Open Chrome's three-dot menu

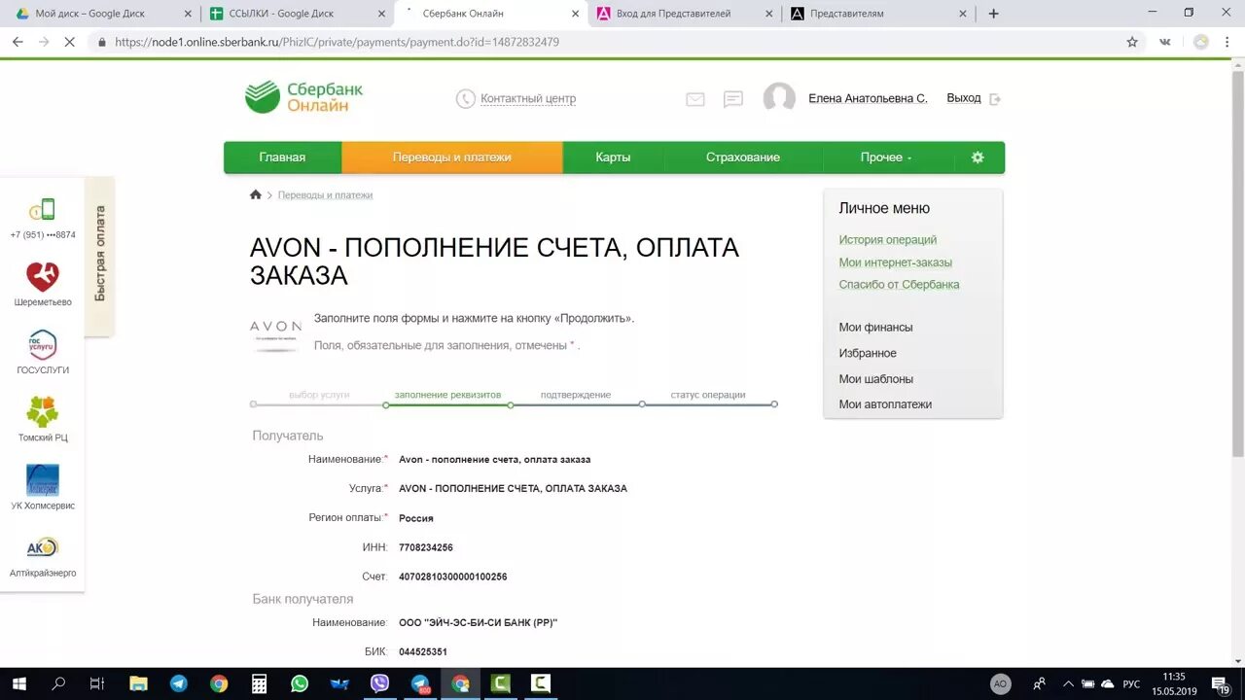pyautogui.click(x=1229, y=42)
